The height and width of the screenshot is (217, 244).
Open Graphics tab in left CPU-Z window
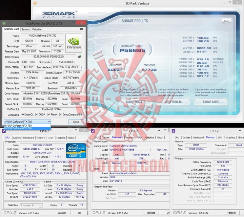tap(61, 138)
